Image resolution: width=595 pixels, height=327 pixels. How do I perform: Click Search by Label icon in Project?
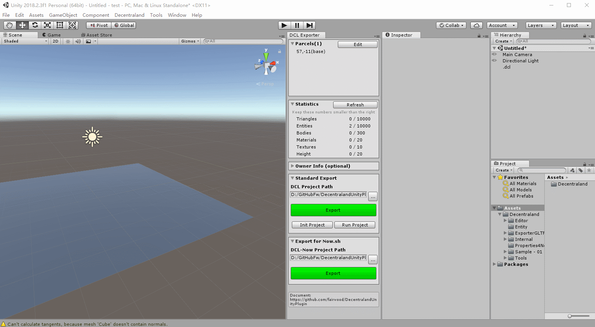pyautogui.click(x=581, y=170)
